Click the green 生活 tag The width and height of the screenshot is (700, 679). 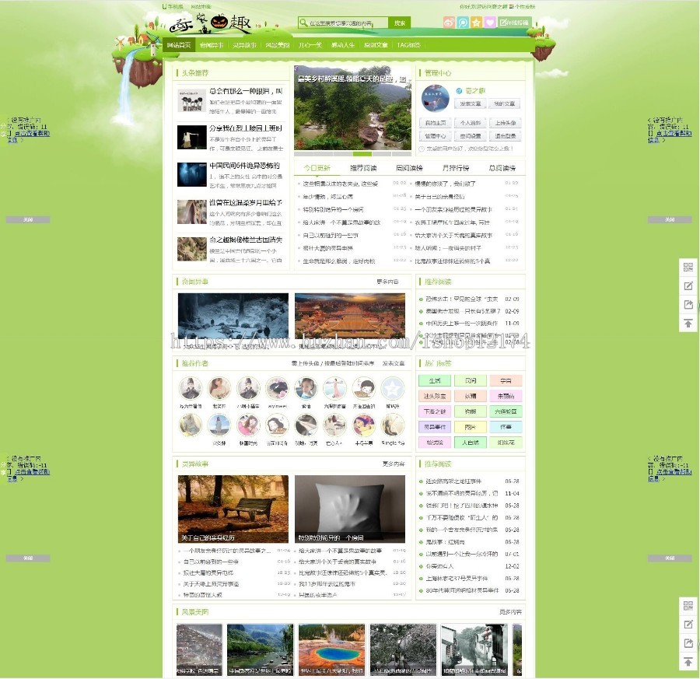point(434,381)
